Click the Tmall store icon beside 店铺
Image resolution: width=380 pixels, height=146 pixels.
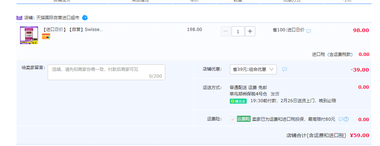[x=19, y=18]
